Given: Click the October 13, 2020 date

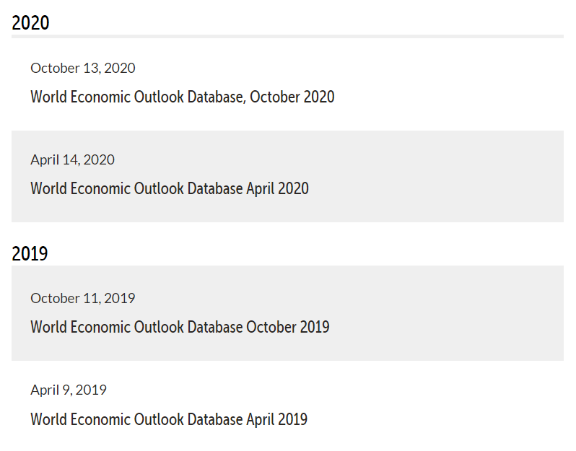Looking at the screenshot, I should click(82, 68).
